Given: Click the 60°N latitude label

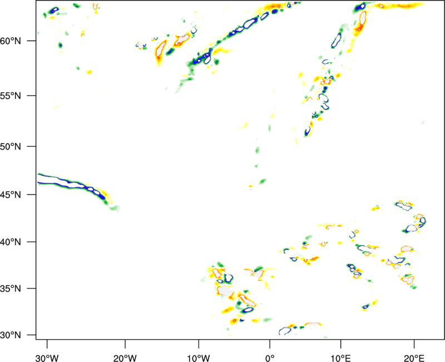Looking at the screenshot, I should coord(11,41).
